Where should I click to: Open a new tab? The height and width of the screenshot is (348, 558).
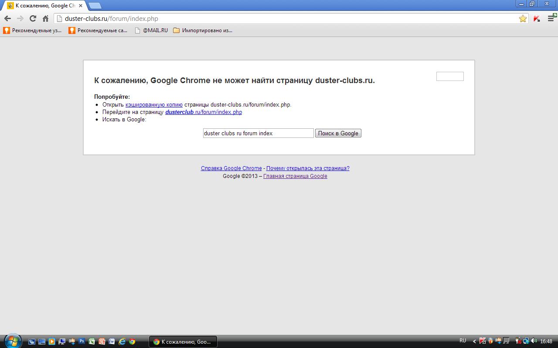pyautogui.click(x=95, y=6)
